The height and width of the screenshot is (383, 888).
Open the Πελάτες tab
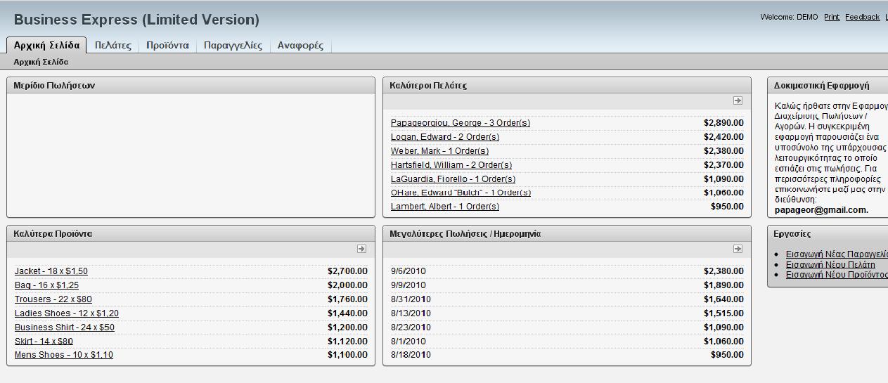(113, 45)
